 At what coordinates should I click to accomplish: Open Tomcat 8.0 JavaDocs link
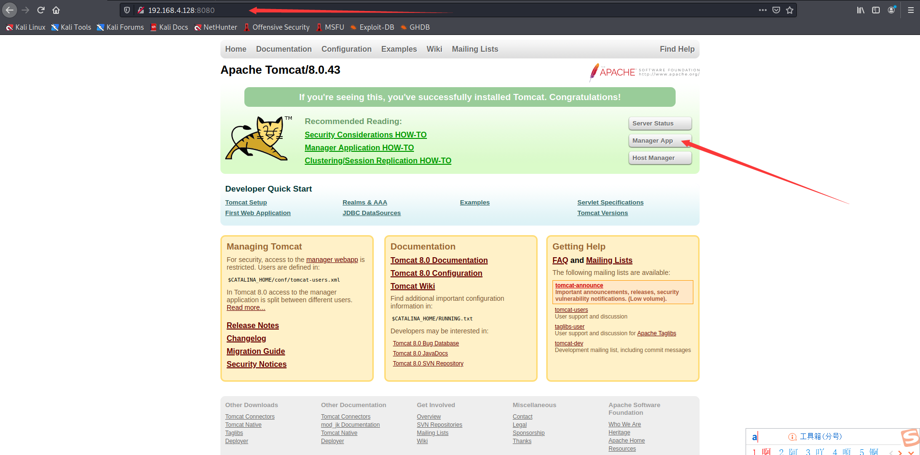(420, 353)
